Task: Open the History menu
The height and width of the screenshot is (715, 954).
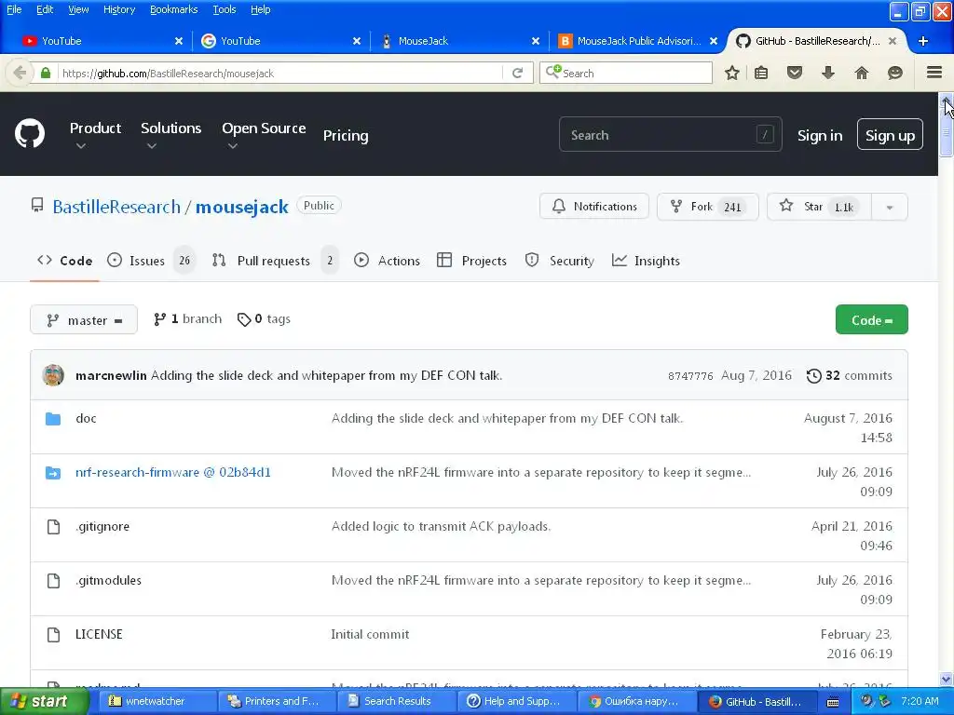Action: pyautogui.click(x=119, y=9)
